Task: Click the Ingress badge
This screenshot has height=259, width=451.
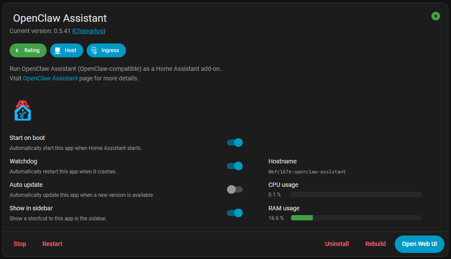Action: click(x=106, y=50)
